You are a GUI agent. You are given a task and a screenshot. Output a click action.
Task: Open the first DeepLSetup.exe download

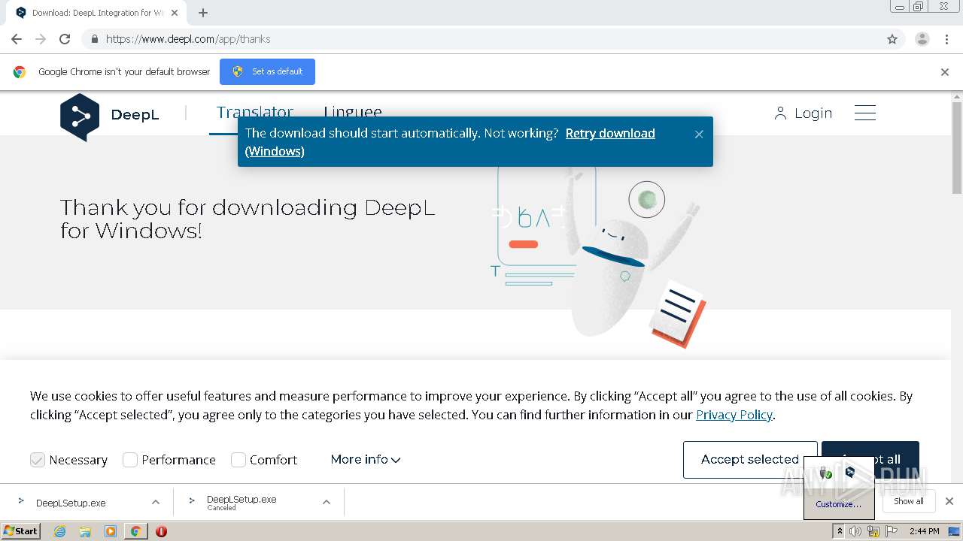pyautogui.click(x=71, y=503)
